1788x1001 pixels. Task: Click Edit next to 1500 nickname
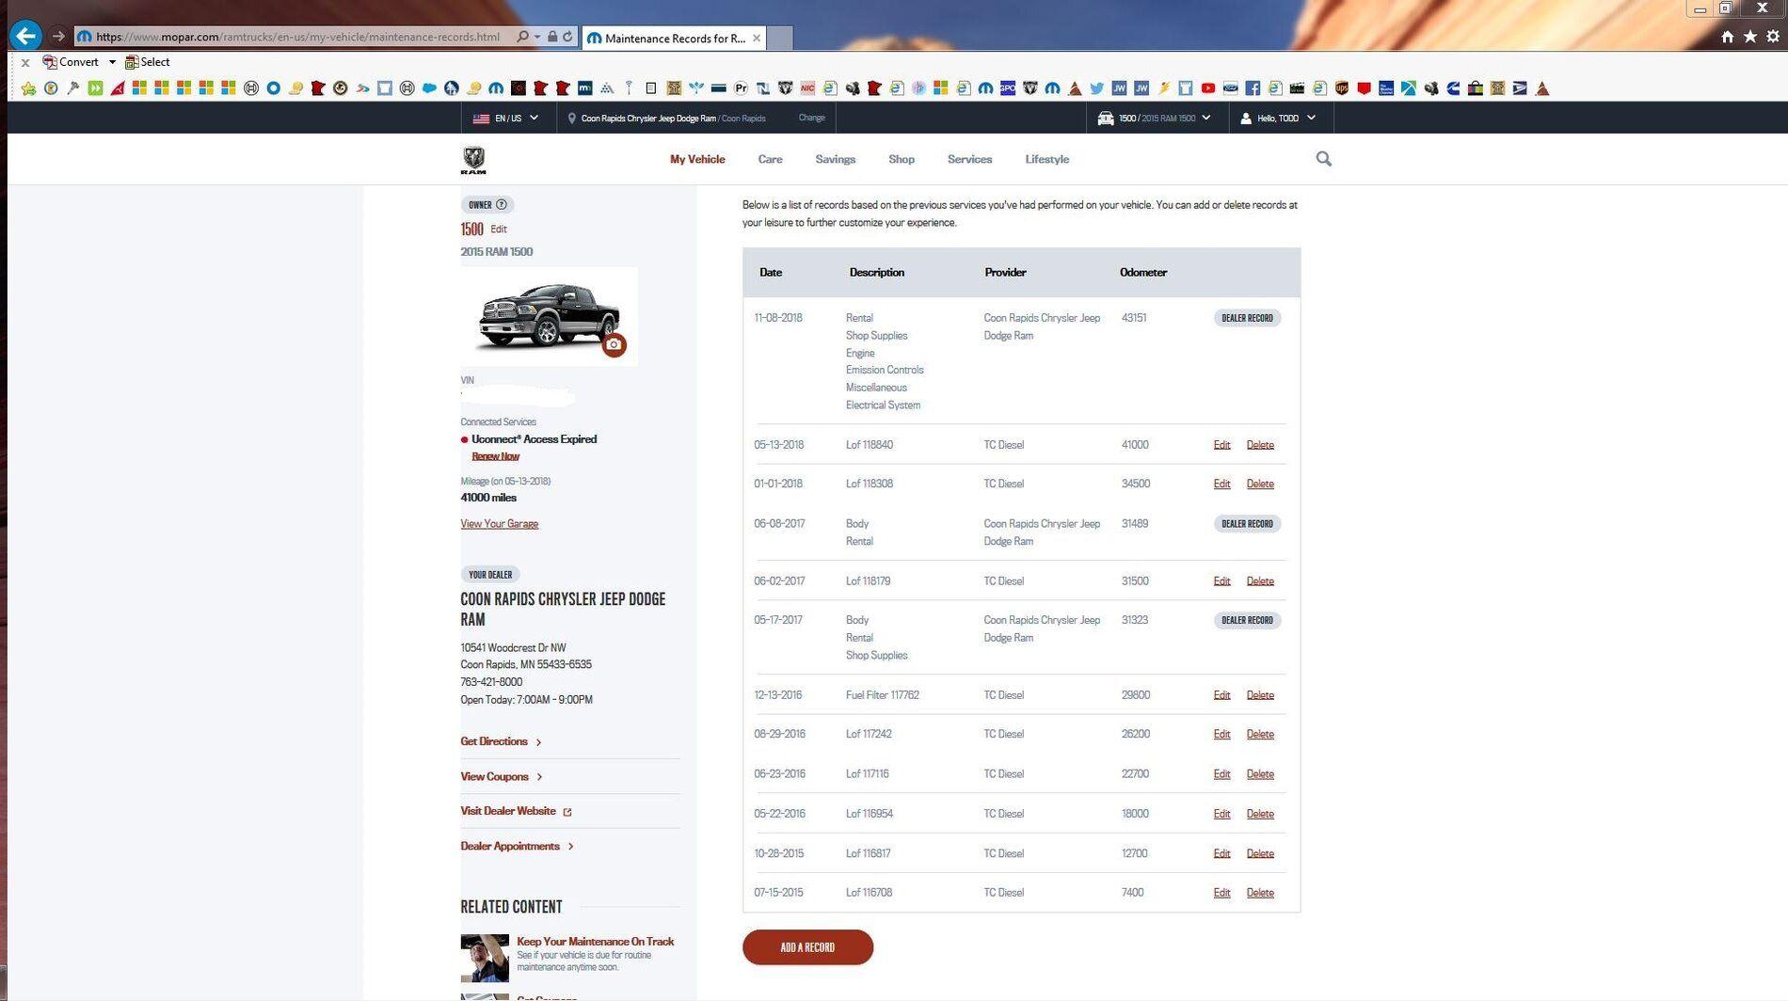pyautogui.click(x=499, y=229)
